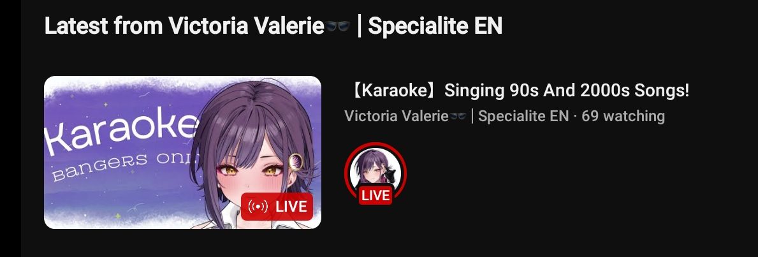Click the red LIVE badge on thumbnail
758x257 pixels.
coord(277,207)
